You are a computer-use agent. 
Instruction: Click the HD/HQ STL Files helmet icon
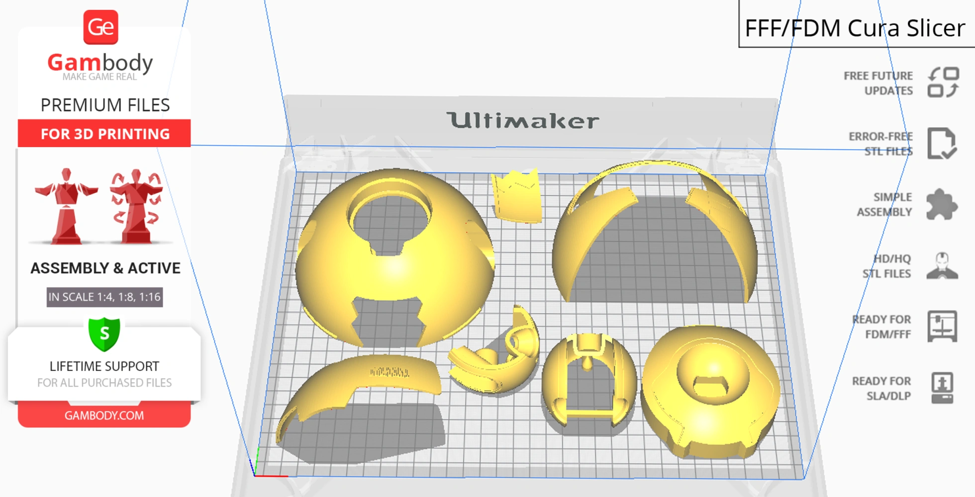click(x=942, y=266)
